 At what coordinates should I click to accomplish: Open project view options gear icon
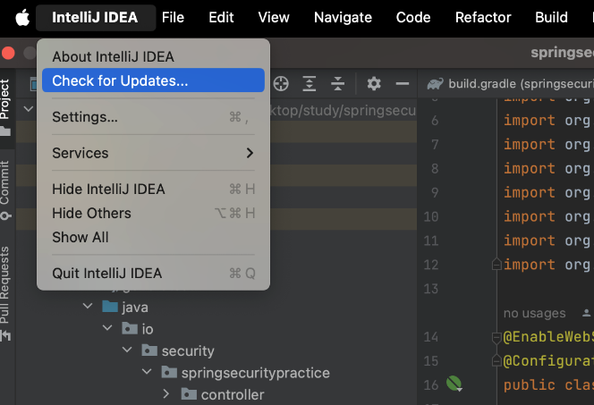point(374,84)
